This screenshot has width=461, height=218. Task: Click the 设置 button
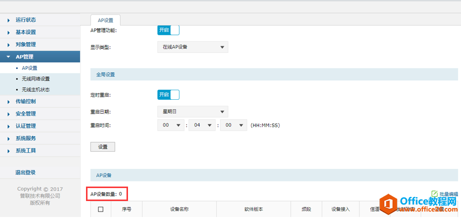102,147
